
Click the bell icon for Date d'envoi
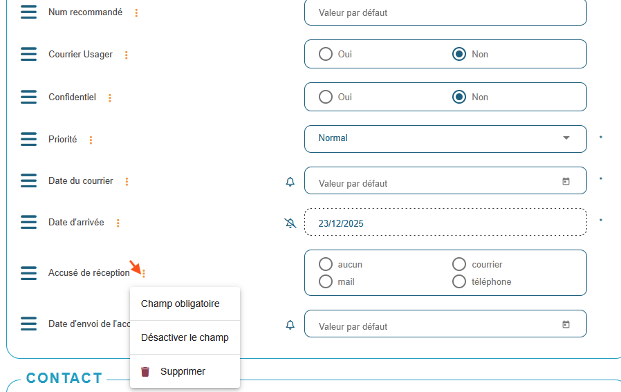pyautogui.click(x=290, y=324)
